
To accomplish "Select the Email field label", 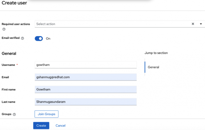I will pyautogui.click(x=5, y=77).
